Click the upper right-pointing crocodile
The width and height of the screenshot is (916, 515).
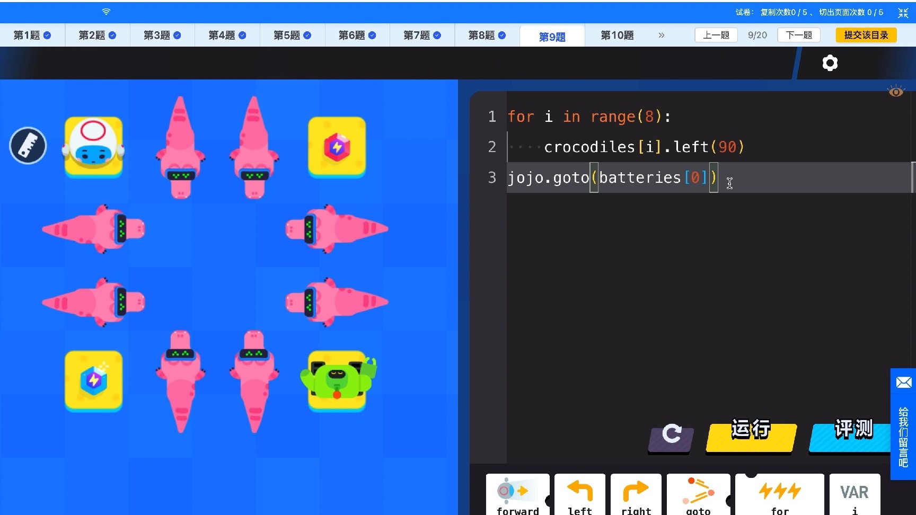[337, 229]
